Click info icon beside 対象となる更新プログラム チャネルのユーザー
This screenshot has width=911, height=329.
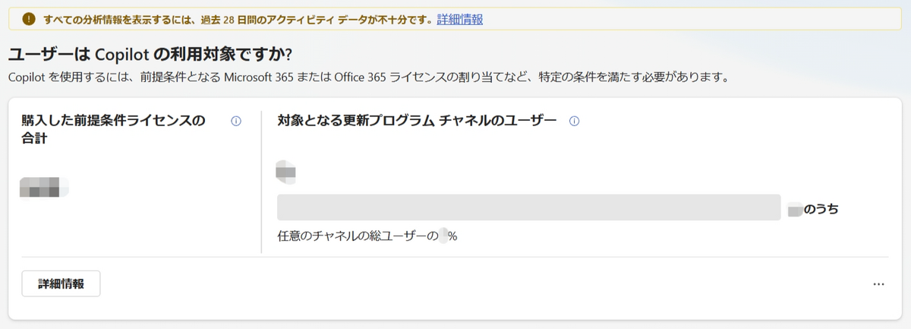575,121
